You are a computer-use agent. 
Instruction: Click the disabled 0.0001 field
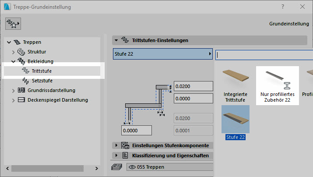(x=193, y=131)
